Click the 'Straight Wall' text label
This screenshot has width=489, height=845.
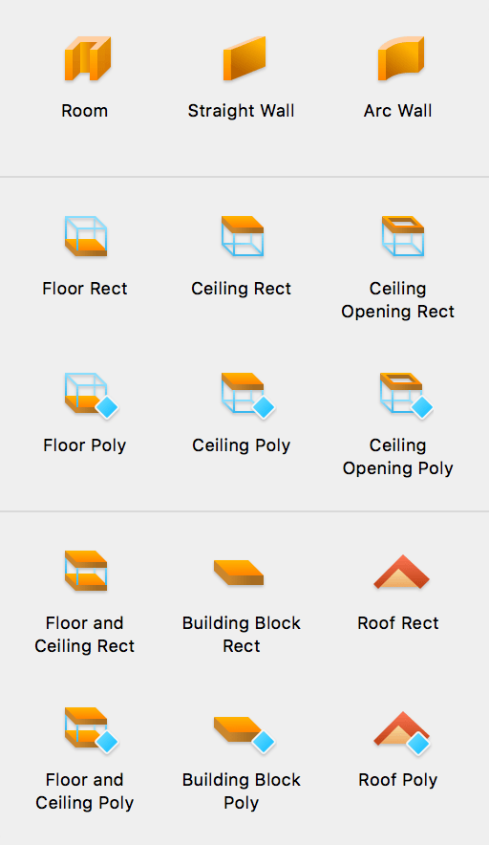[242, 111]
